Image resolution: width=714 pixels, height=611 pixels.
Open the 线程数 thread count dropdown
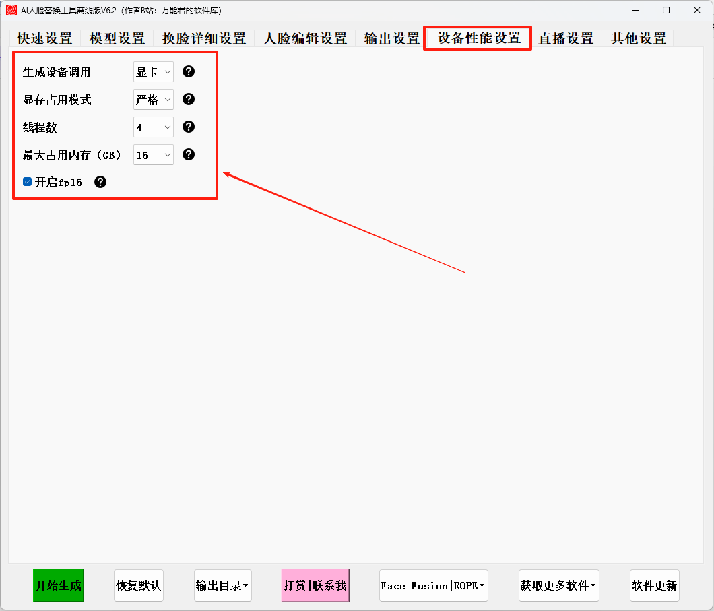point(154,127)
